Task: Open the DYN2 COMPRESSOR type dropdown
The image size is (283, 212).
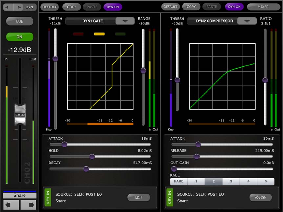Action: (247, 21)
